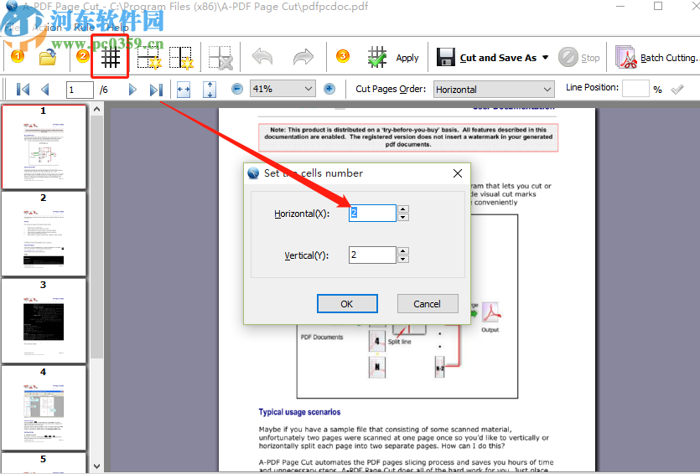This screenshot has height=474, width=700.
Task: Open the Help menu
Action: click(x=118, y=28)
